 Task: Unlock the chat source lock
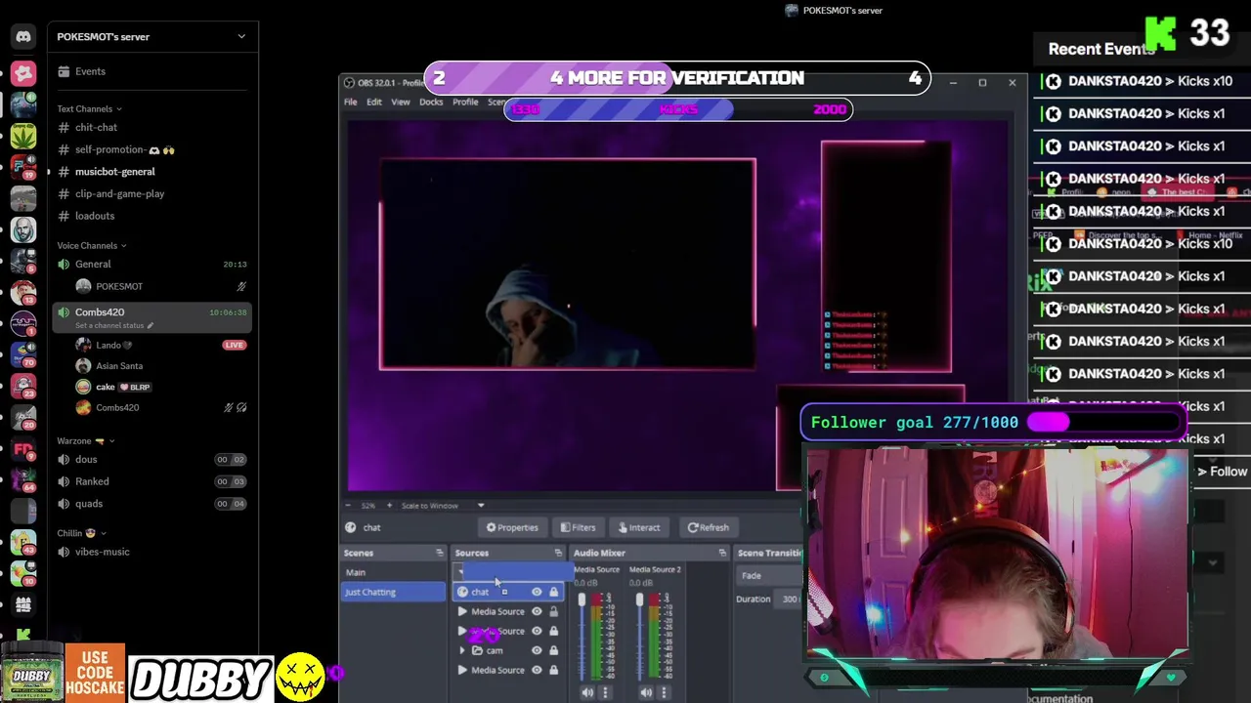(553, 592)
